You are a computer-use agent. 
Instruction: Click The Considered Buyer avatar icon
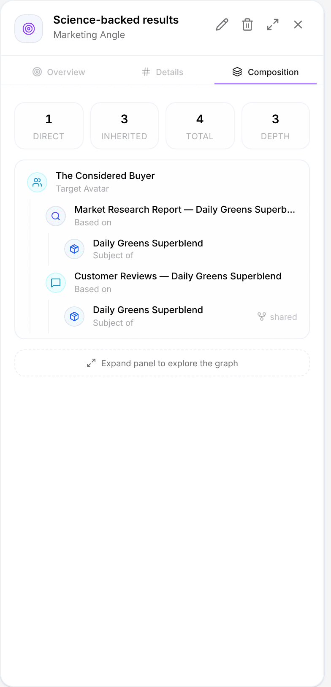(37, 182)
